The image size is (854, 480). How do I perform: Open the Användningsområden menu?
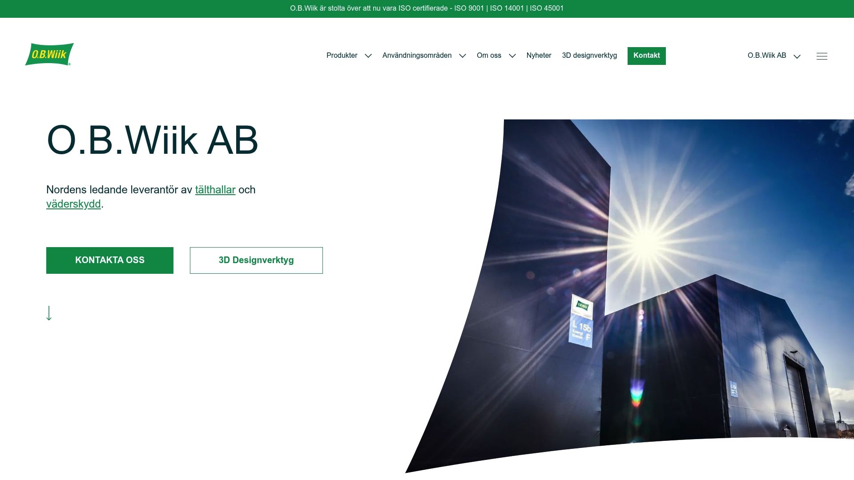click(417, 56)
